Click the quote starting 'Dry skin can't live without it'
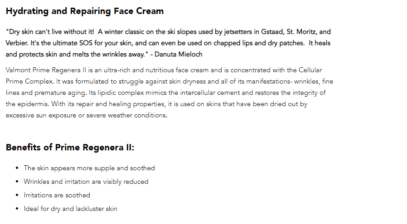The width and height of the screenshot is (407, 224). tap(168, 43)
